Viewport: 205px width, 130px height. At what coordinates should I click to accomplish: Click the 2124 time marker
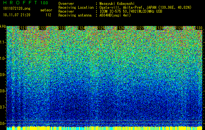pyautogui.click(x=81, y=28)
